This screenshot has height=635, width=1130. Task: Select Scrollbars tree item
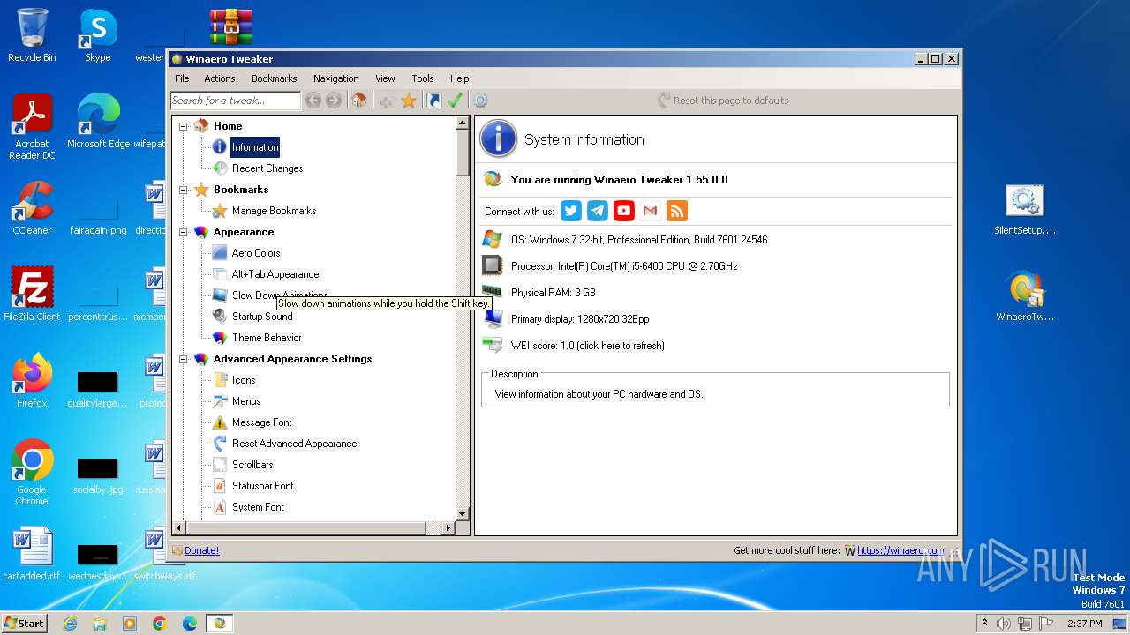252,465
